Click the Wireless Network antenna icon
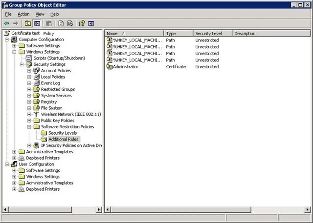Image resolution: width=313 pixels, height=223 pixels. point(36,114)
